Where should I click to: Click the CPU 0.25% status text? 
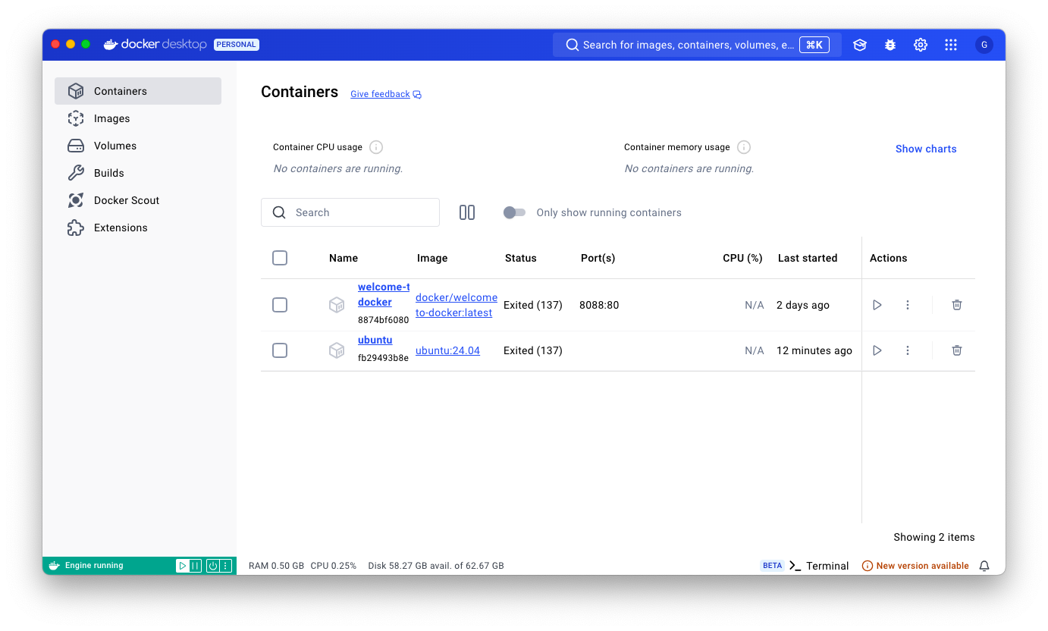click(333, 566)
